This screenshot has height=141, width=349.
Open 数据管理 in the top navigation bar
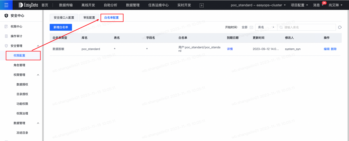click(133, 5)
